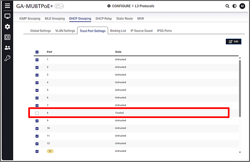Uncheck the port 4 checkbox
The height and width of the screenshot is (162, 250).
37,83
